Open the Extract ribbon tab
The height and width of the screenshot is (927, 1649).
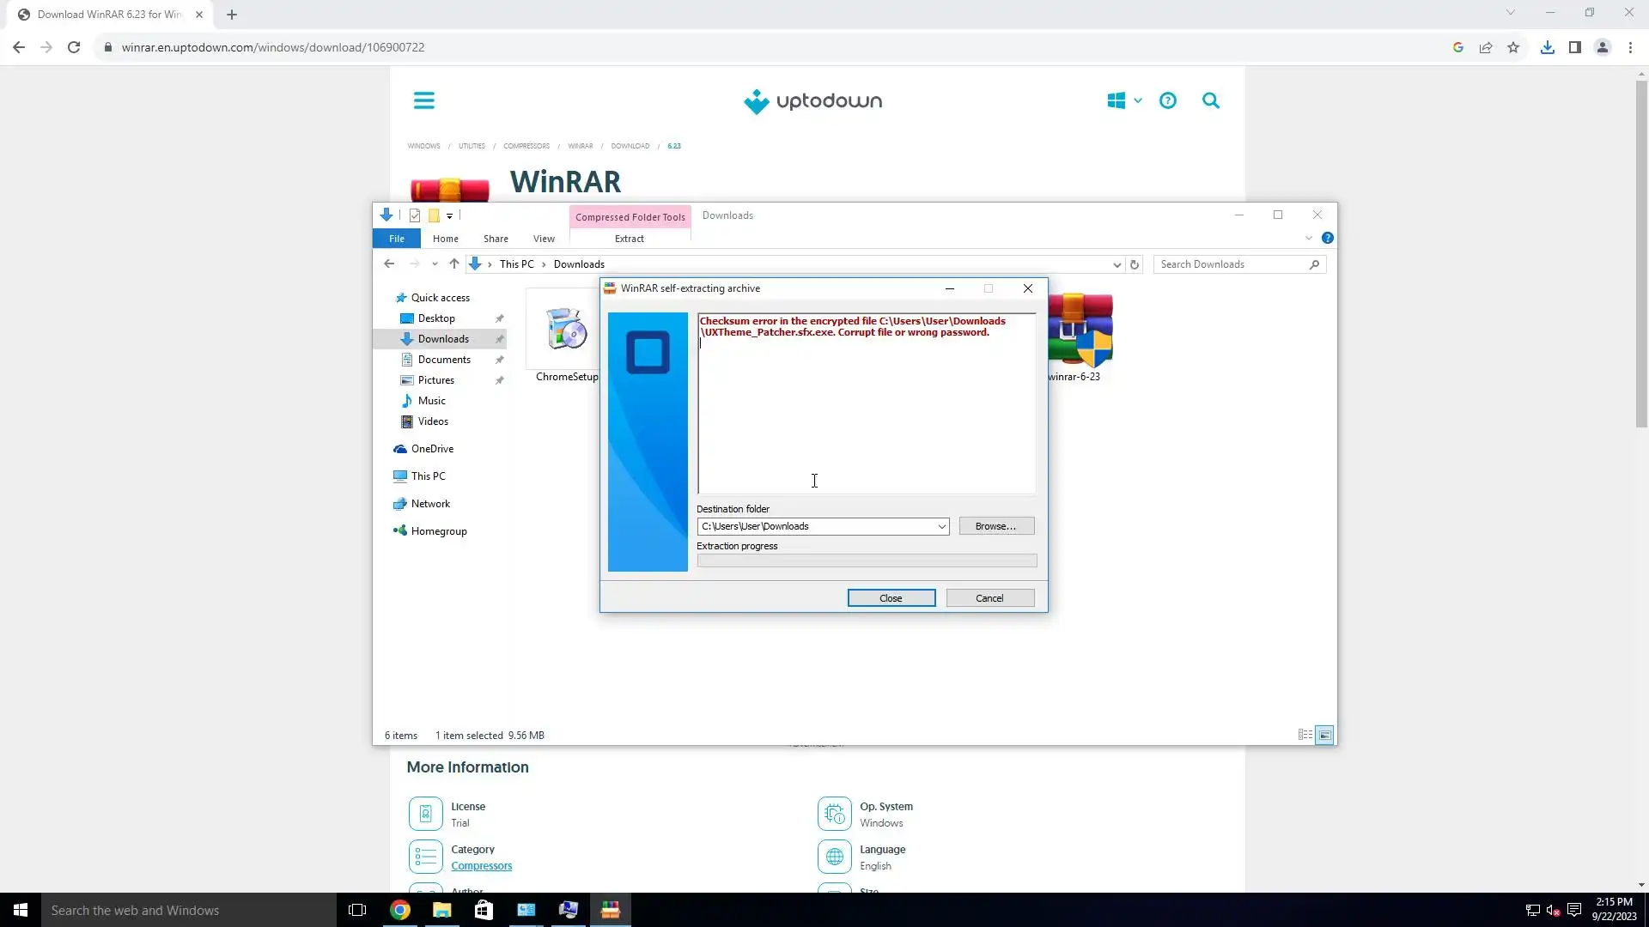click(629, 239)
